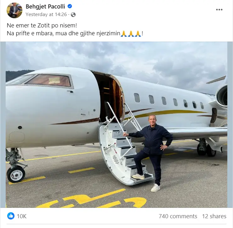This screenshot has width=233, height=228.
Task: Click caption line 'Ne emer te Zotit po nisem!'
Action: 42,26
